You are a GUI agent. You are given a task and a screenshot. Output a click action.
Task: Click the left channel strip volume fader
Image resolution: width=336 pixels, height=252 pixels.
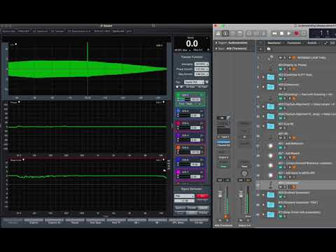(220, 194)
